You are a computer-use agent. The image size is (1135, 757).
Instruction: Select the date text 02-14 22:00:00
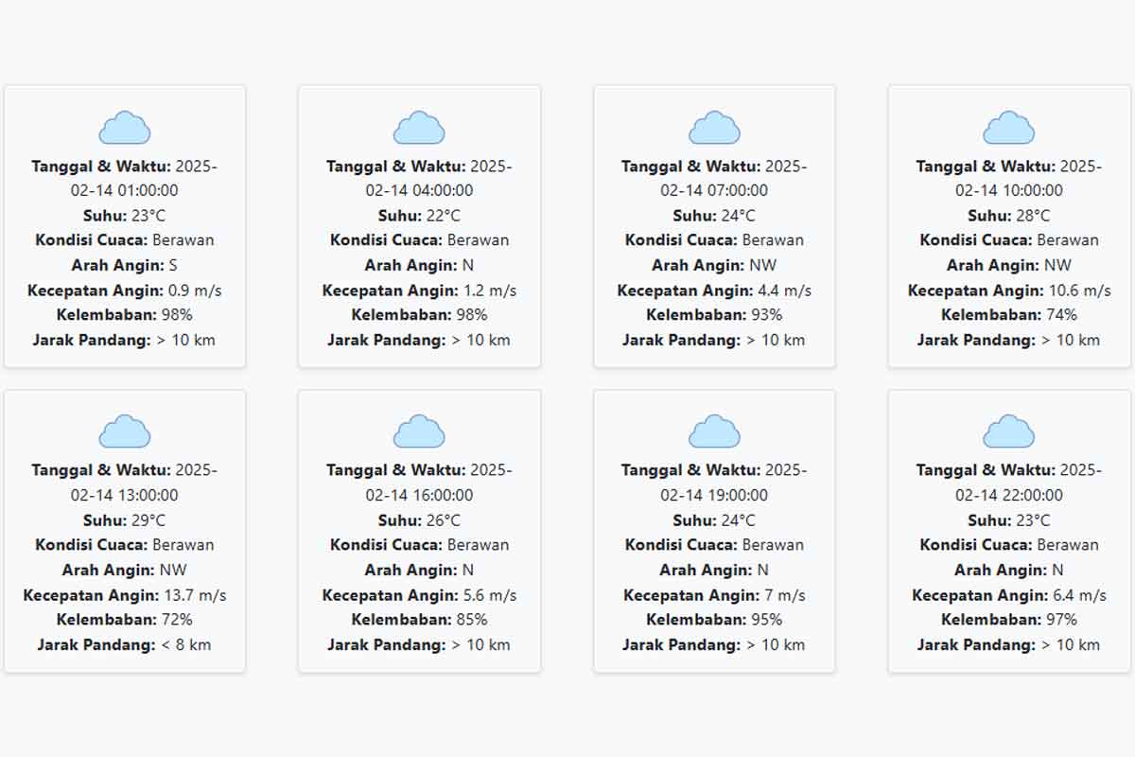pyautogui.click(x=1009, y=495)
